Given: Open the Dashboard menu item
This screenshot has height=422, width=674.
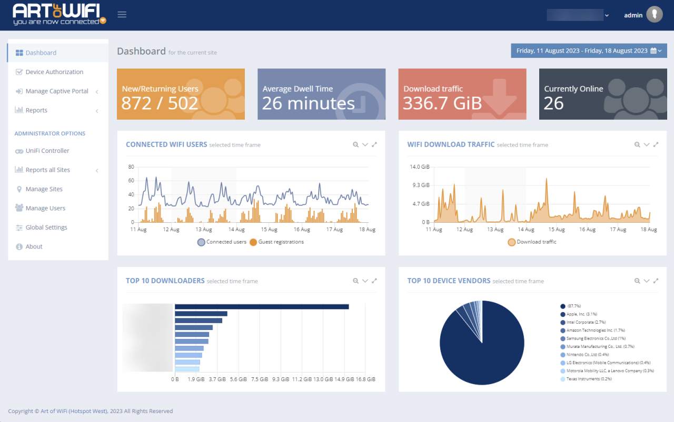Looking at the screenshot, I should (x=42, y=52).
